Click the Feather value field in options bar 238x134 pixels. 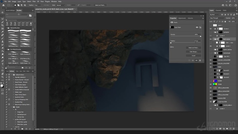tap(37, 5)
